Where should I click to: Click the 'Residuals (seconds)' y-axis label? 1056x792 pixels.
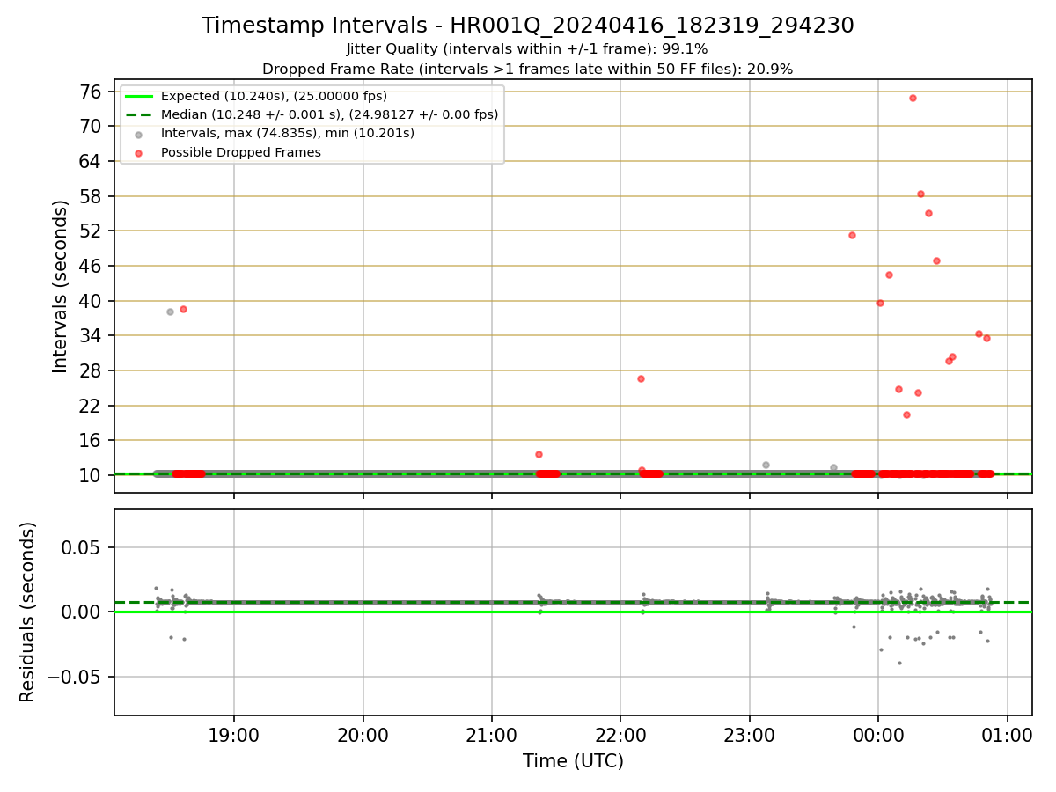point(28,612)
